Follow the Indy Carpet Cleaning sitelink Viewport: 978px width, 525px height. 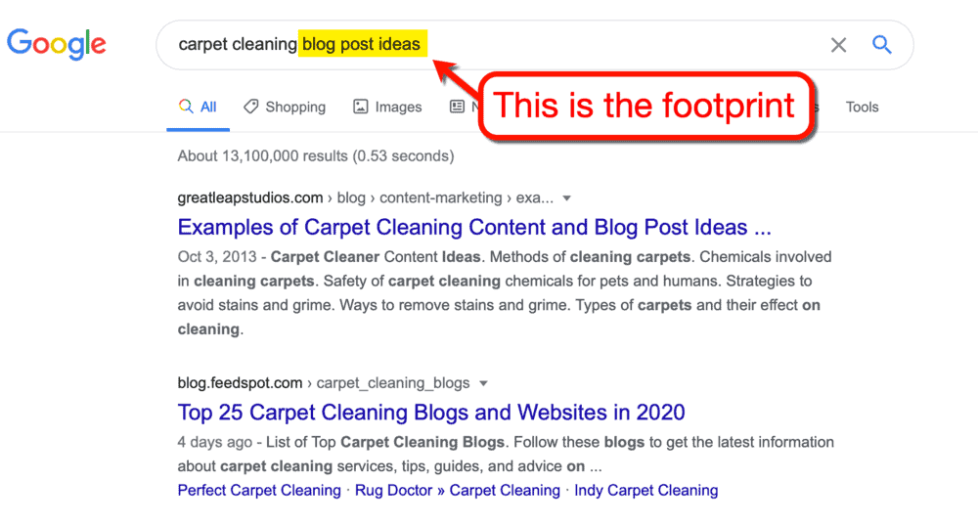click(645, 490)
